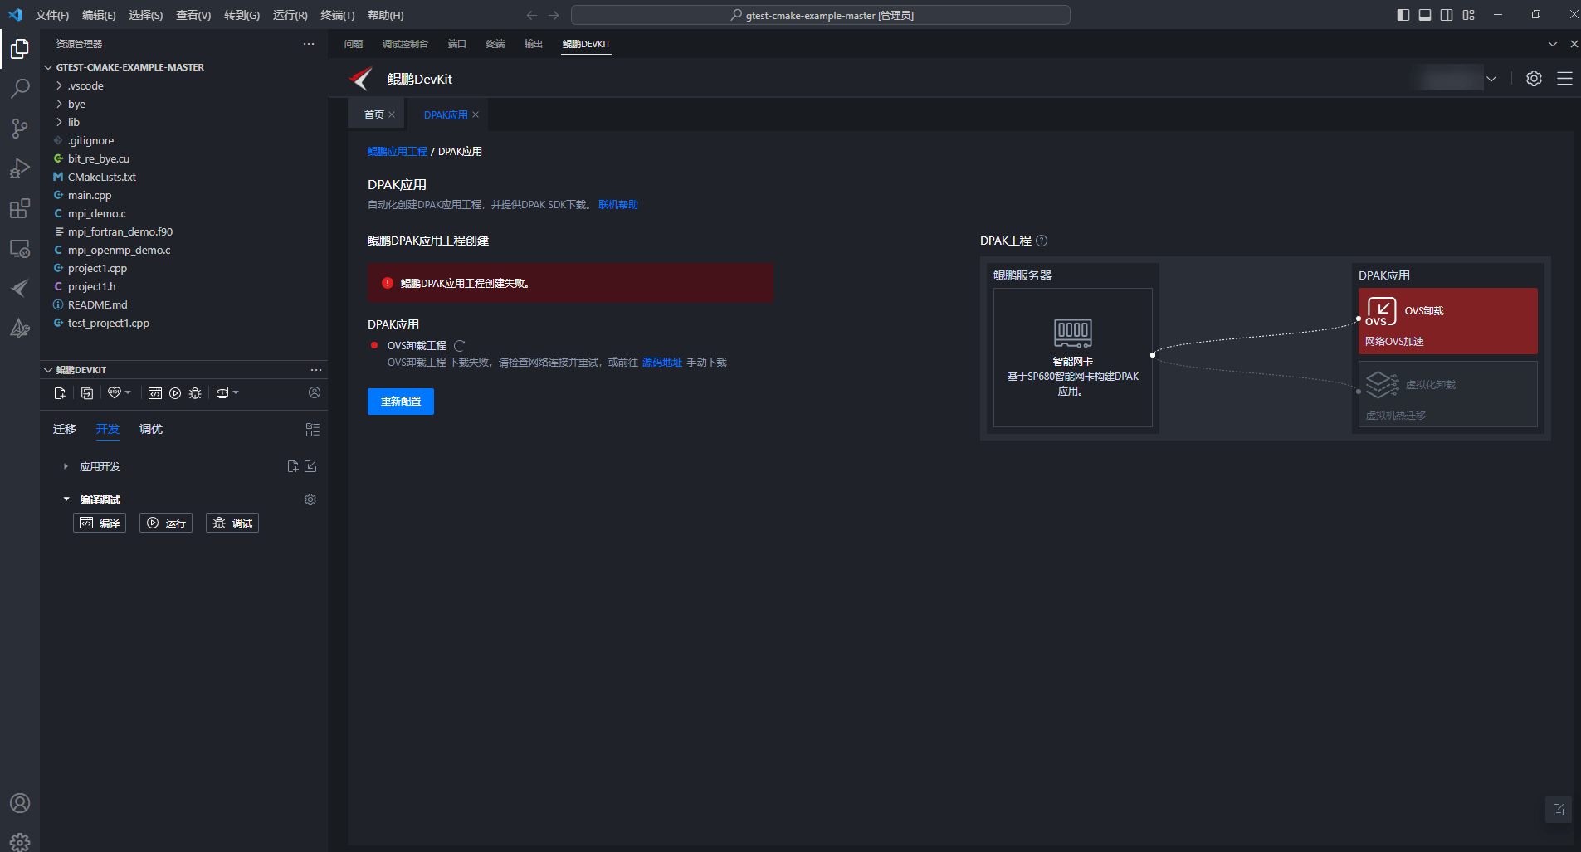Switch to the 调优 tab
The height and width of the screenshot is (852, 1581).
[x=151, y=429]
